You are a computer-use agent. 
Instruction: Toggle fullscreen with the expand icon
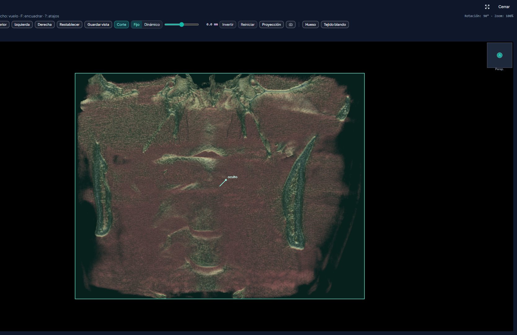(487, 7)
